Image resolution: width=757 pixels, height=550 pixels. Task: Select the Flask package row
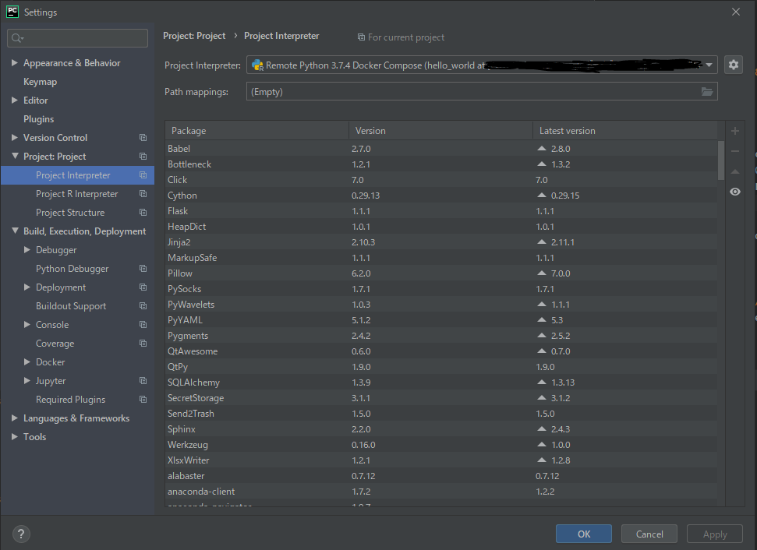(x=441, y=211)
